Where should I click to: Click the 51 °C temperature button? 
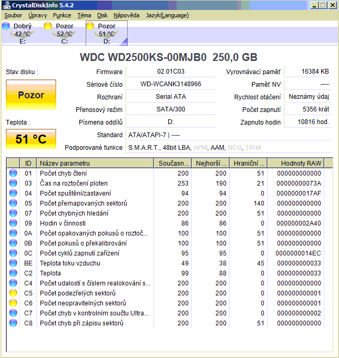point(31,139)
